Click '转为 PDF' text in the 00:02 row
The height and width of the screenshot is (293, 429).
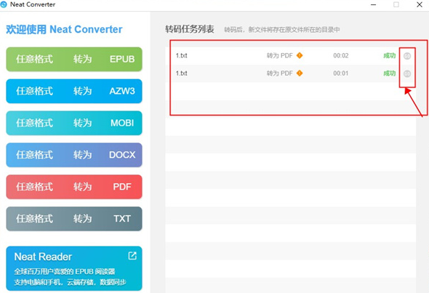coord(280,55)
